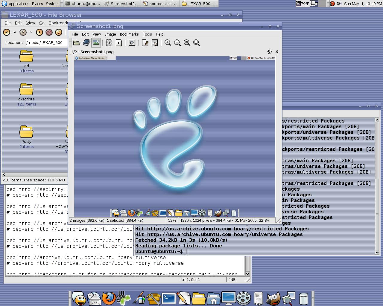Open Image menu in Screenshot1.png window
This screenshot has height=306, width=383.
(110, 34)
